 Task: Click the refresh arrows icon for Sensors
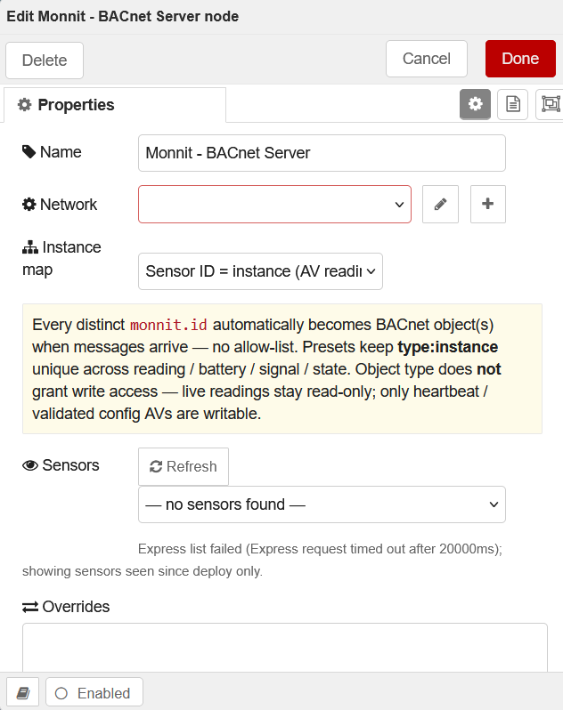click(x=156, y=466)
